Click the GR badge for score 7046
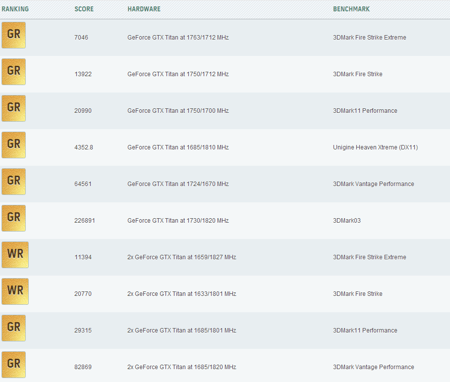 tap(13, 35)
